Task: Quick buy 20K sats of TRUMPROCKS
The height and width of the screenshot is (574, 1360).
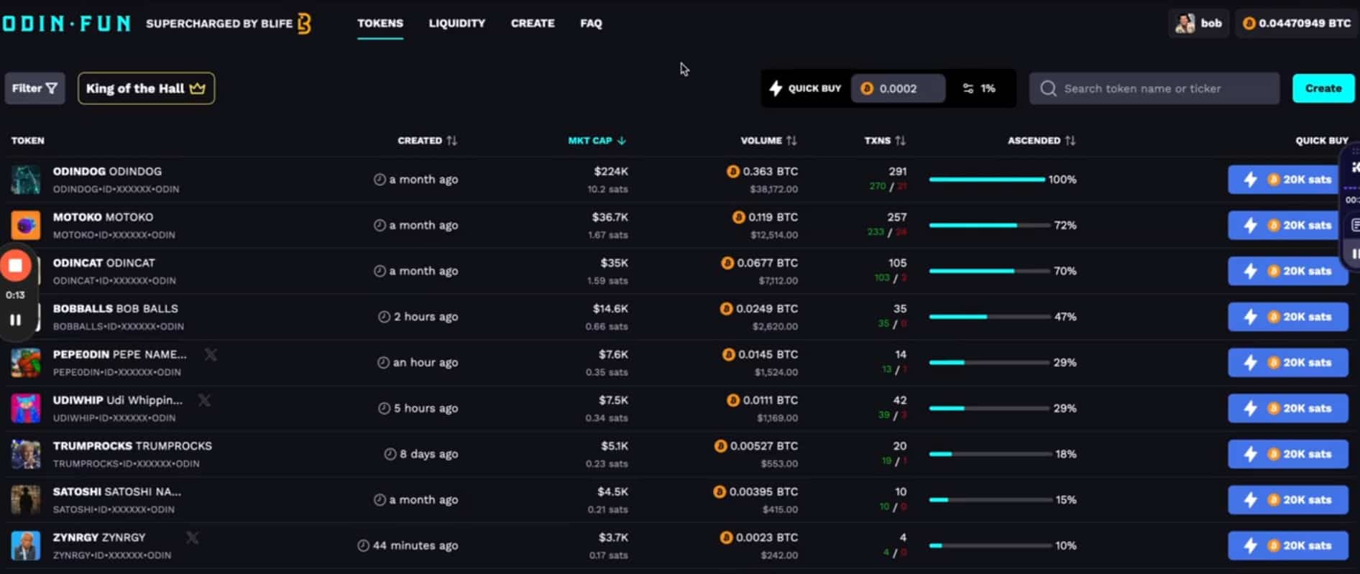Action: point(1287,454)
